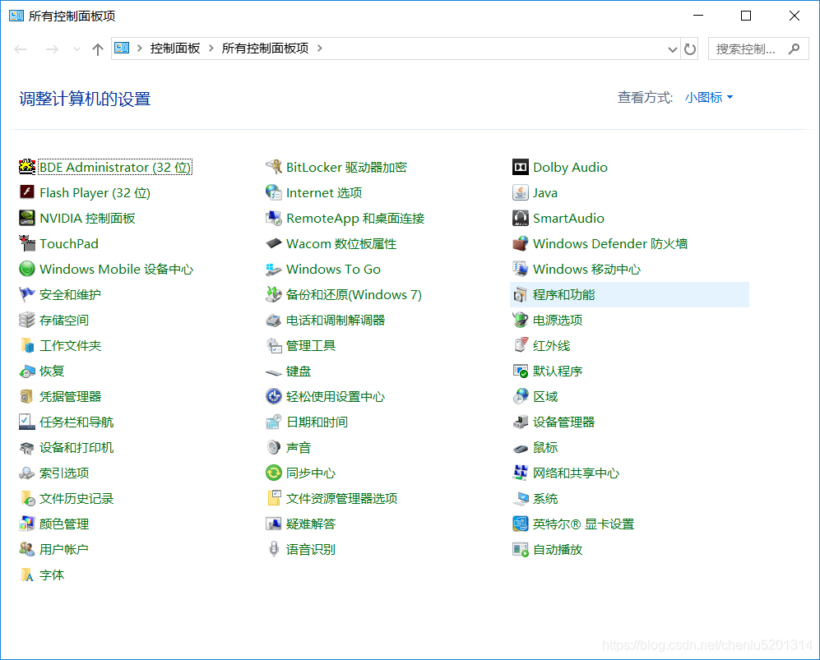Image resolution: width=820 pixels, height=660 pixels.
Task: Open the 工作文件夹 link
Action: (x=70, y=345)
